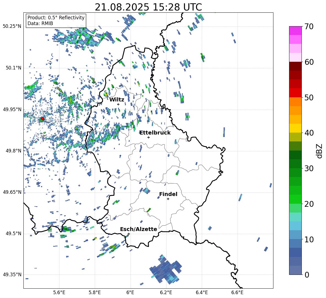
Task: Click the 50.1°N latitude label
Action: (x=13, y=68)
